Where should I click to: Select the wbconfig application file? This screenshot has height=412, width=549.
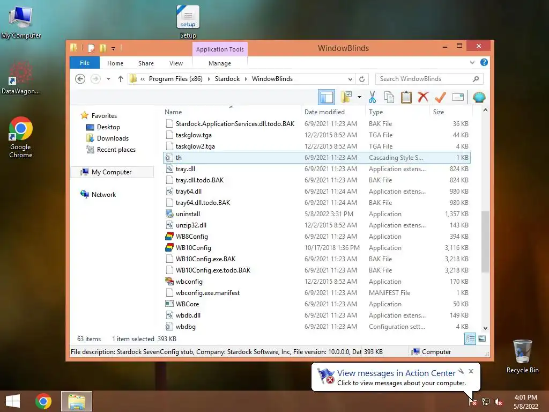pos(317,282)
